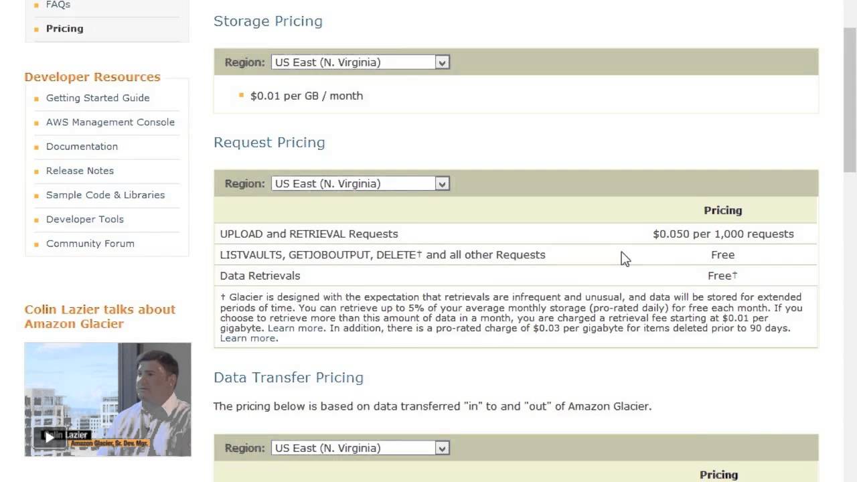Image resolution: width=857 pixels, height=482 pixels.
Task: Open the Getting Started Guide link
Action: point(98,98)
